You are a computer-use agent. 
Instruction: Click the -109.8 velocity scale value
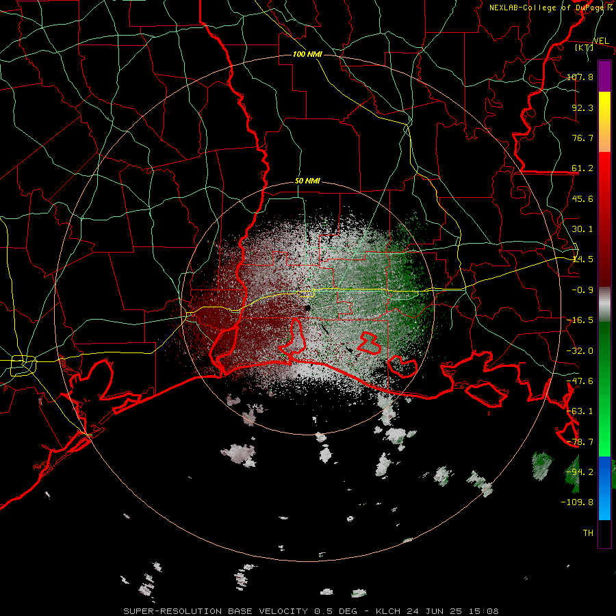(577, 502)
